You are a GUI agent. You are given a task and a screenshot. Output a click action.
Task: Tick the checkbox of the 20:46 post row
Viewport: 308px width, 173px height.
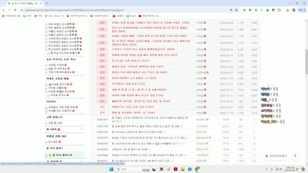pos(92,120)
